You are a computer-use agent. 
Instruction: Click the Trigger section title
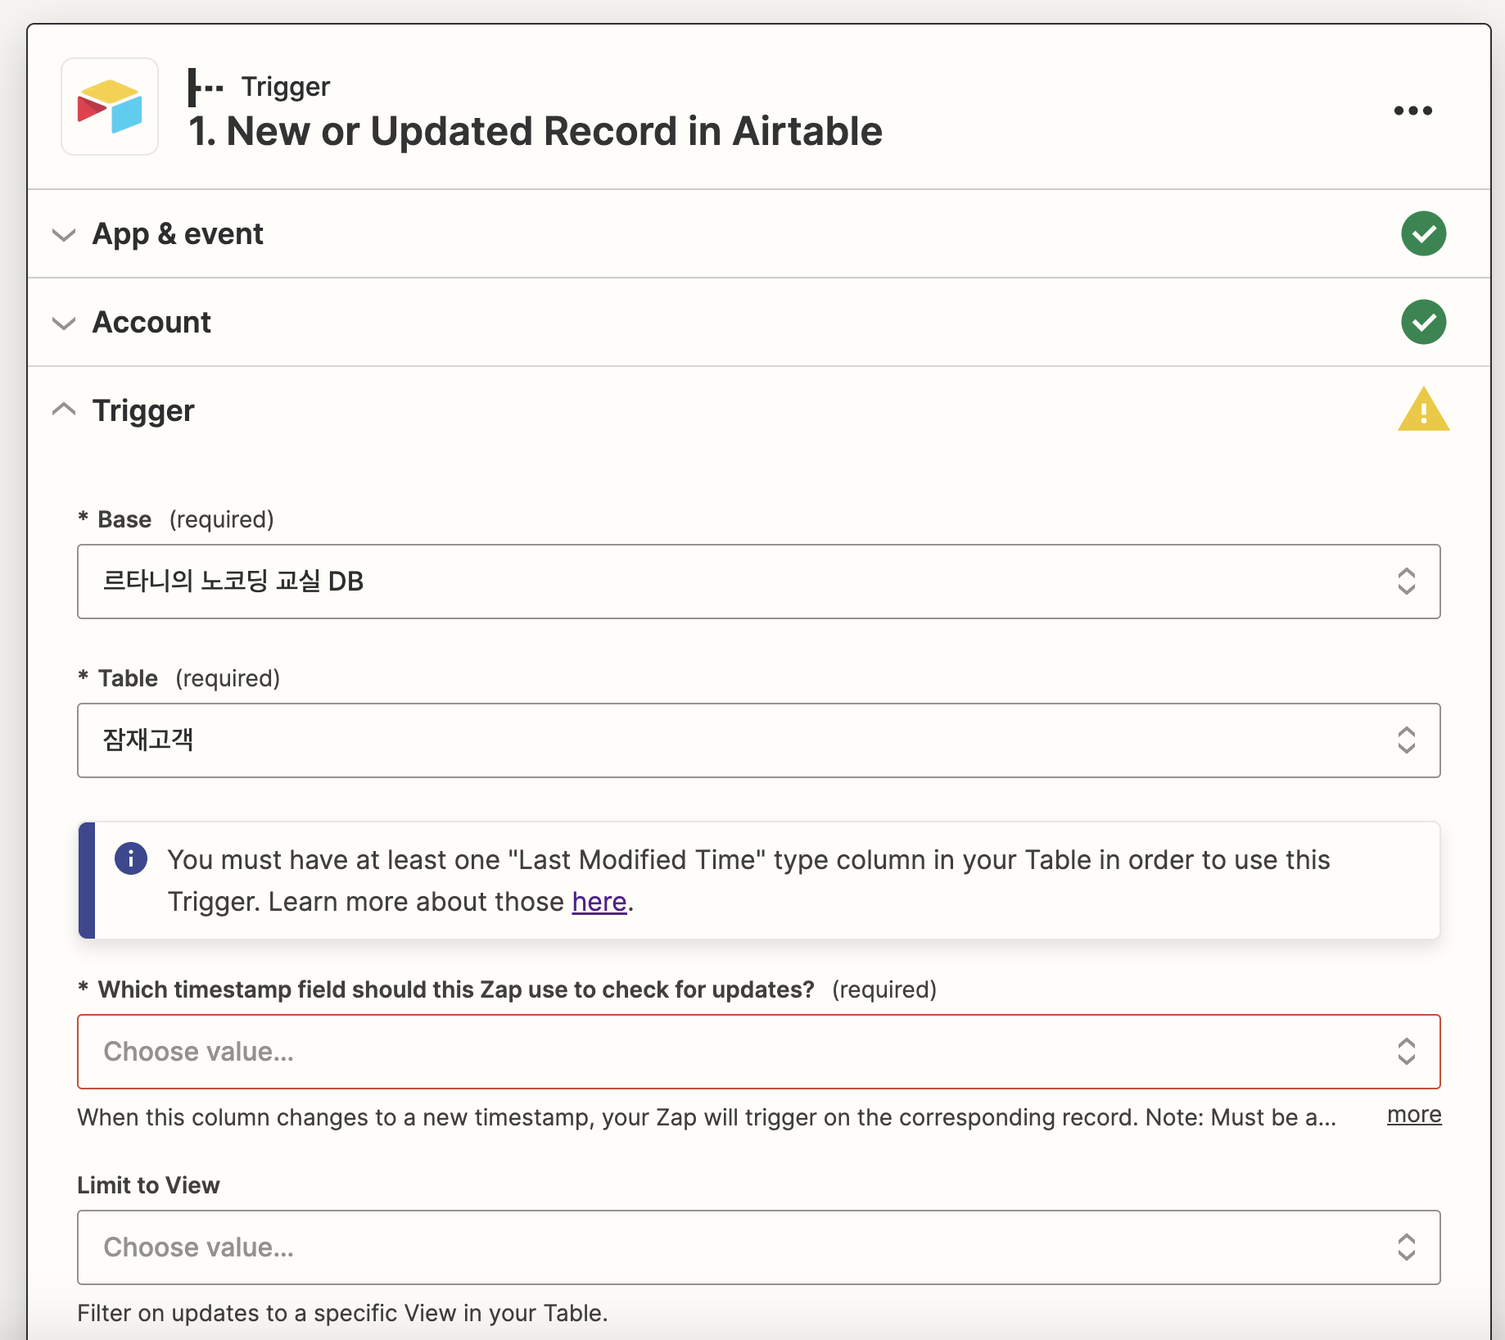(x=143, y=411)
